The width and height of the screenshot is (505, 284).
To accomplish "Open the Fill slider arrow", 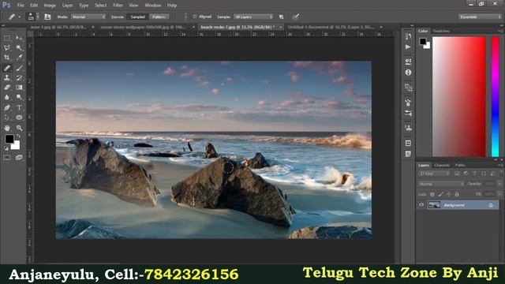I will pyautogui.click(x=499, y=194).
